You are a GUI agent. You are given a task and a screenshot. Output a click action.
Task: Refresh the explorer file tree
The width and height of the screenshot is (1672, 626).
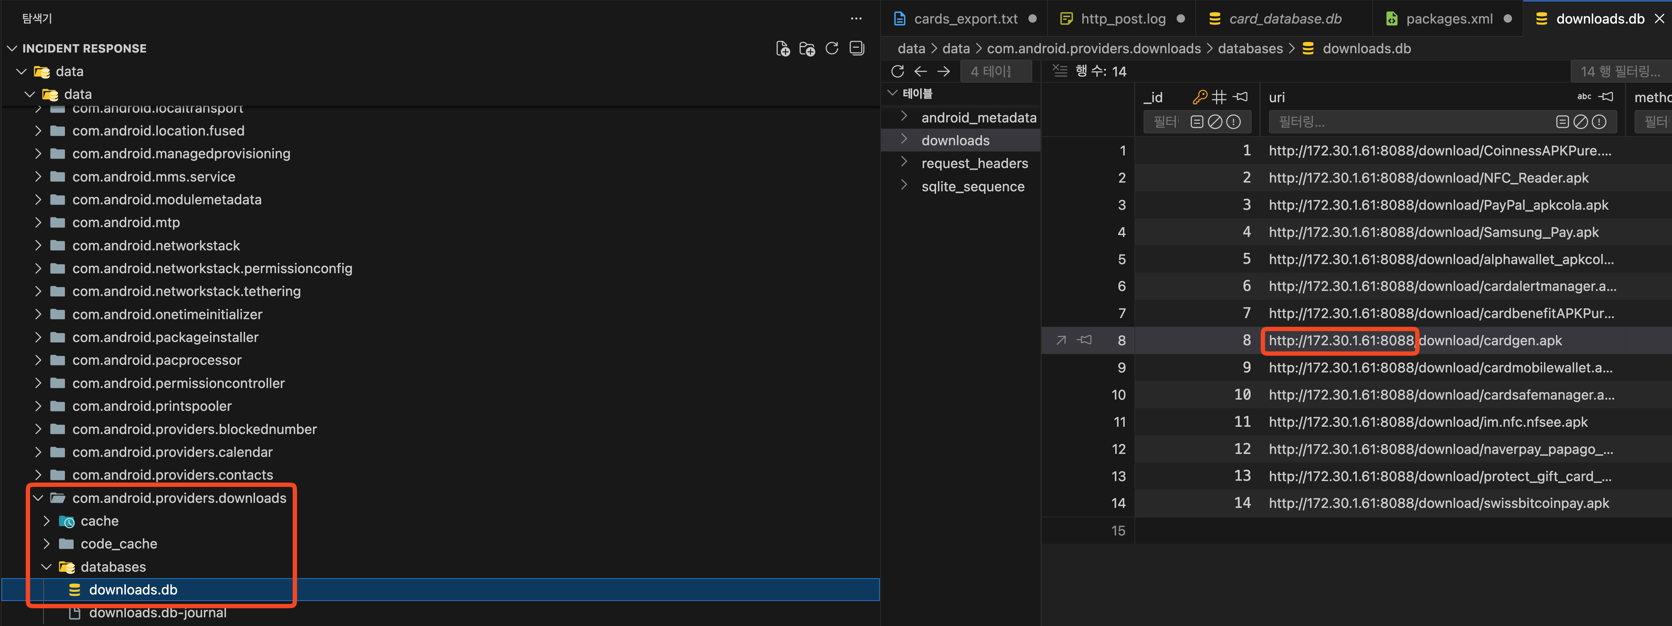831,49
